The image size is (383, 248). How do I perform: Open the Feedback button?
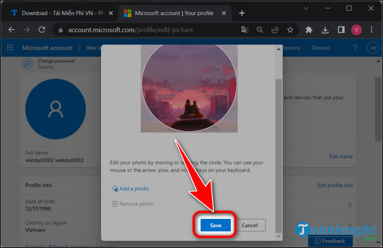(x=330, y=241)
